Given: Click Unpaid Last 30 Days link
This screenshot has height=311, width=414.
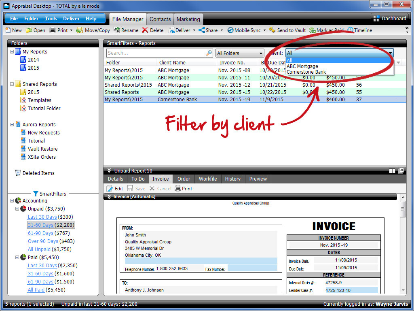Looking at the screenshot, I should pos(42,217).
